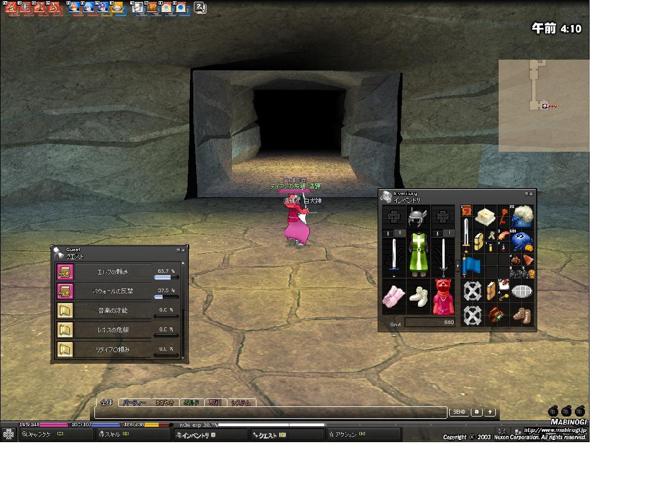Click the equipped green tunic armor
The height and width of the screenshot is (491, 655).
pos(418,254)
